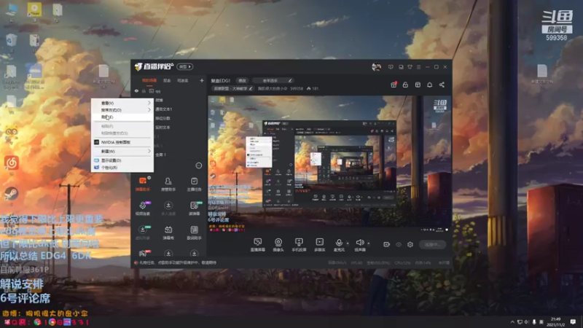Image resolution: width=583 pixels, height=328 pixels.
Task: Open user avatar in app title bar
Action: [376, 67]
